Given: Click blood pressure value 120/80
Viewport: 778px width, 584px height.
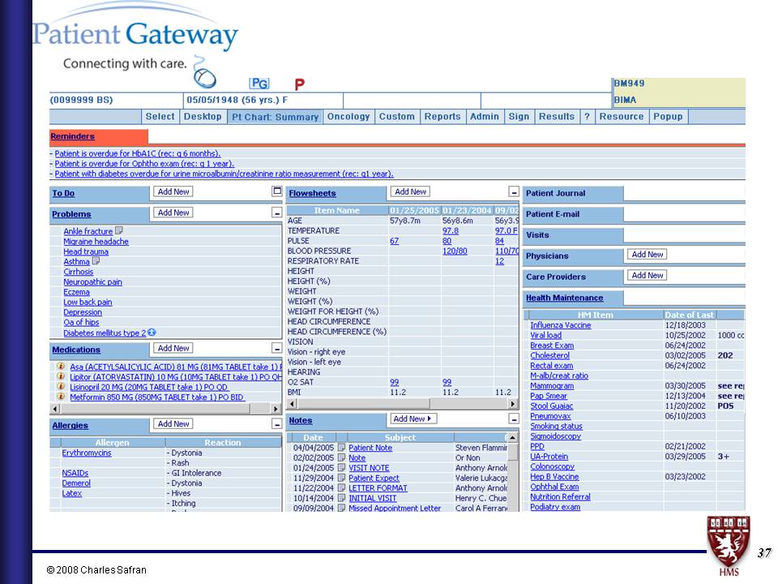Looking at the screenshot, I should coord(455,251).
